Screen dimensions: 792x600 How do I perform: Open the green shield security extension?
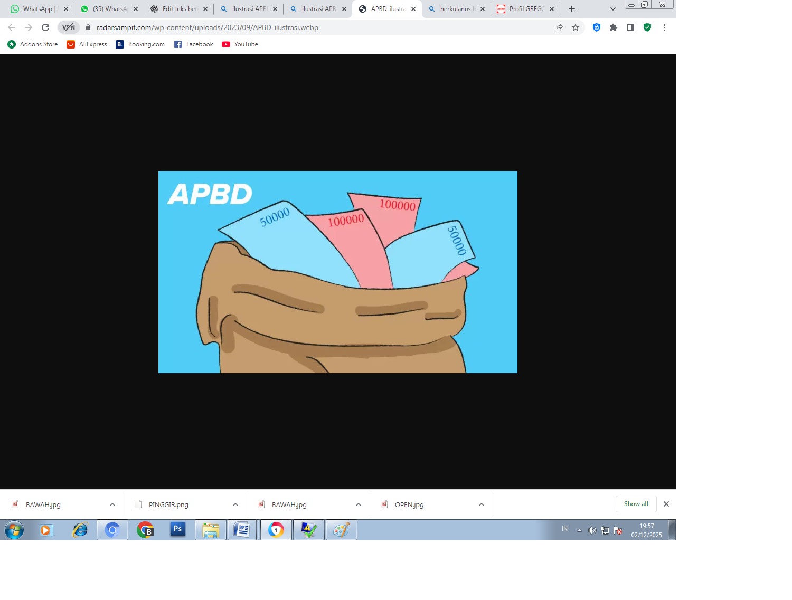point(647,27)
